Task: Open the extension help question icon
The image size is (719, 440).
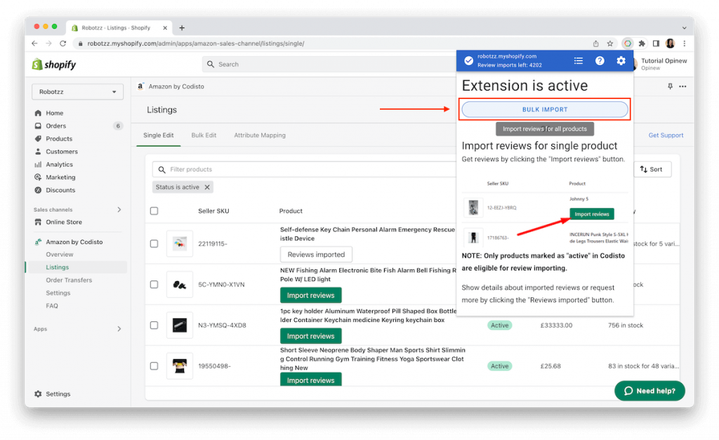Action: point(600,60)
